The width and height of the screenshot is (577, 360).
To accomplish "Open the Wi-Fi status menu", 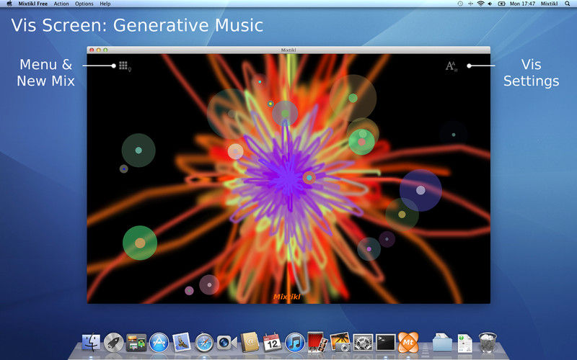I will coord(480,4).
